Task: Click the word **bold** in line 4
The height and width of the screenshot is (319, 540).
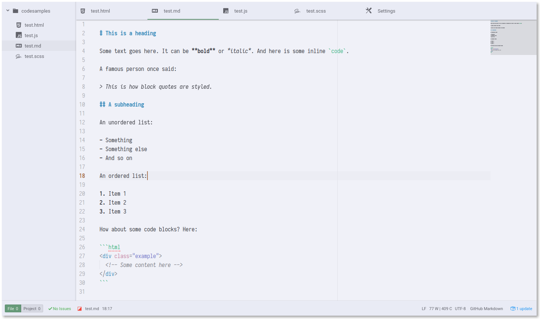Action: (204, 51)
